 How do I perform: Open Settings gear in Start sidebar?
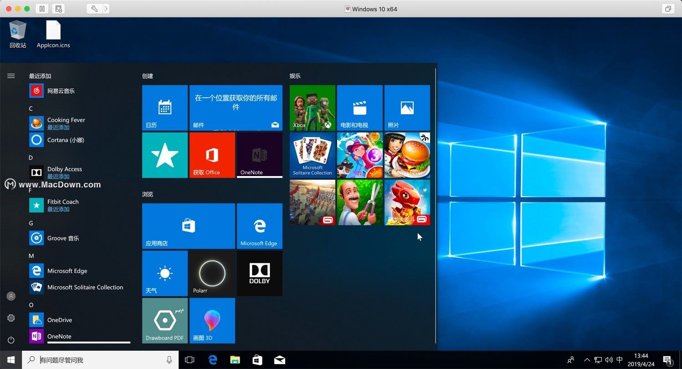(x=11, y=318)
